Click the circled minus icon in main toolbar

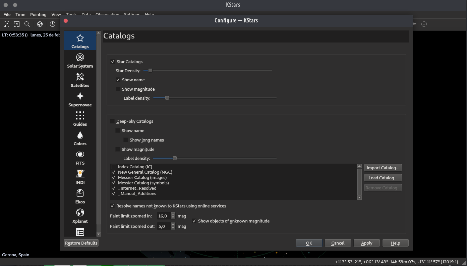[424, 24]
